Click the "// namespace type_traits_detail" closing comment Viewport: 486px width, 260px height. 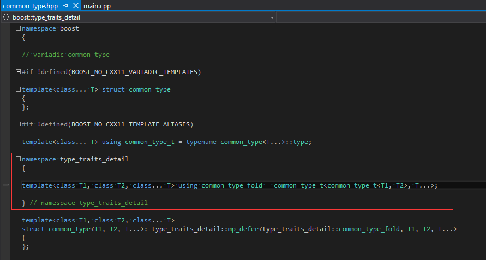[89, 203]
